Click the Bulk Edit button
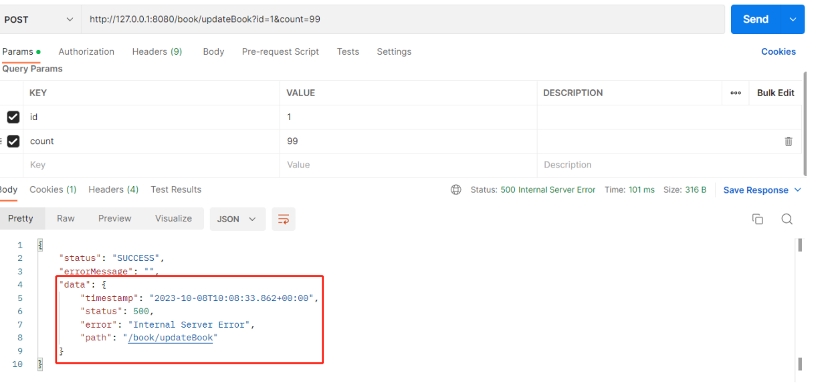Screen dimensions: 826x385 [776, 93]
